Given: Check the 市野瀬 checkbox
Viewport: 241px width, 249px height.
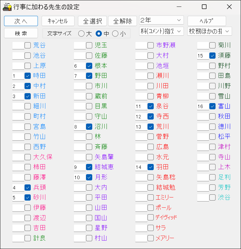Looking at the screenshot, I should pyautogui.click(x=151, y=45).
